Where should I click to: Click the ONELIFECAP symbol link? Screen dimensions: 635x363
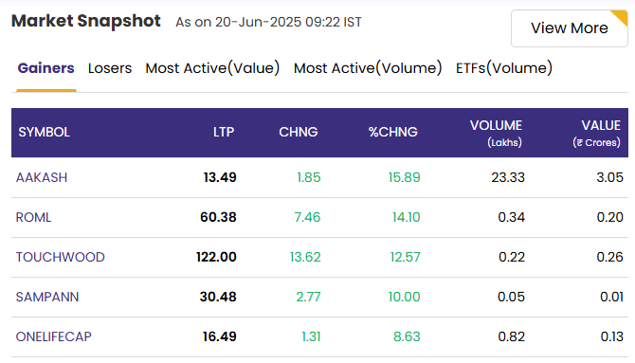tap(53, 336)
